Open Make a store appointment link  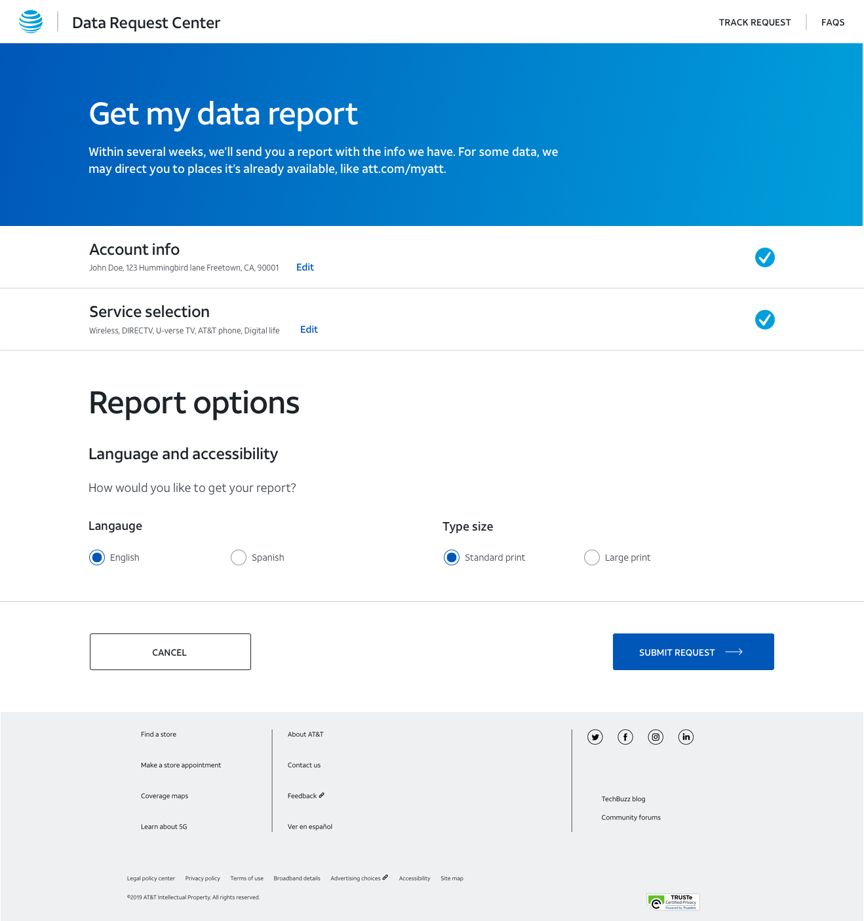tap(181, 765)
